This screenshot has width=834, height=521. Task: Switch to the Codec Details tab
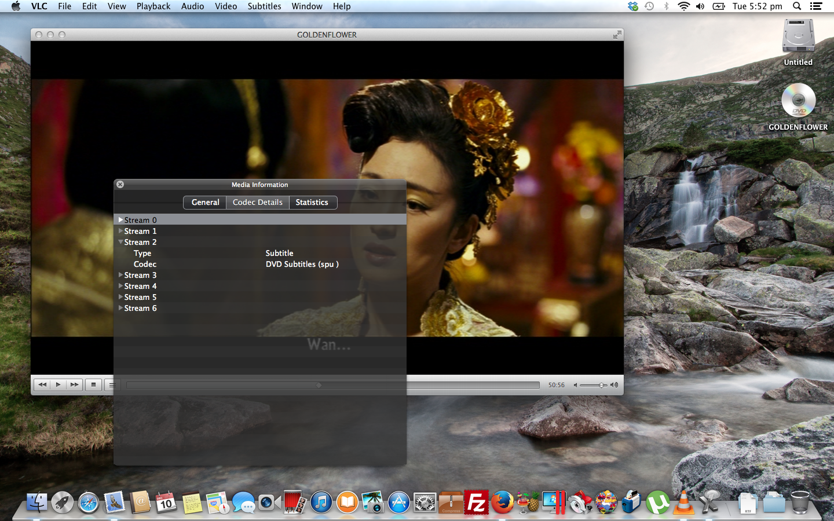click(258, 202)
